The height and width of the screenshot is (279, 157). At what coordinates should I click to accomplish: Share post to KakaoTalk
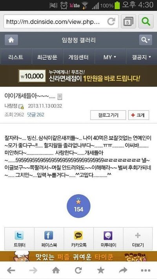[78, 239]
